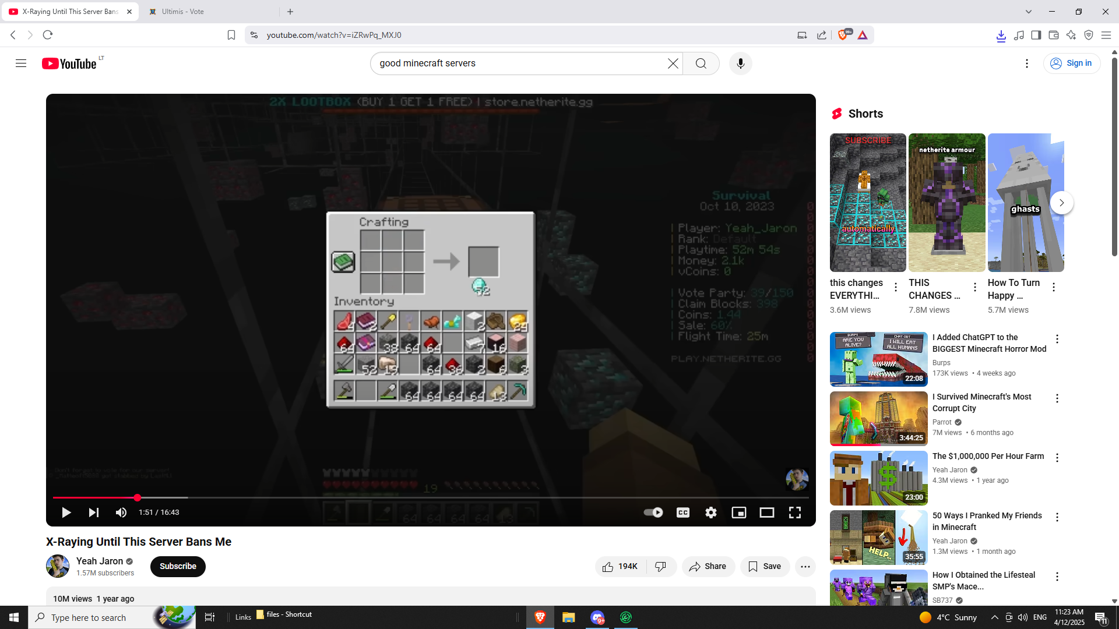The width and height of the screenshot is (1119, 629).
Task: Like the video with 194K likes
Action: pyautogui.click(x=620, y=567)
